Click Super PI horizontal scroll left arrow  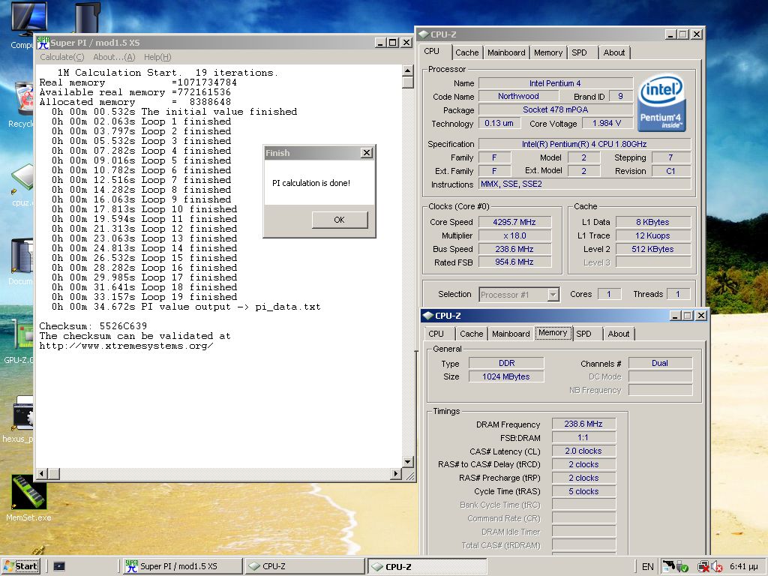coord(42,474)
